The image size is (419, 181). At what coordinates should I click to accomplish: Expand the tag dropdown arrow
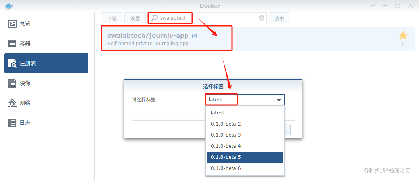(279, 100)
